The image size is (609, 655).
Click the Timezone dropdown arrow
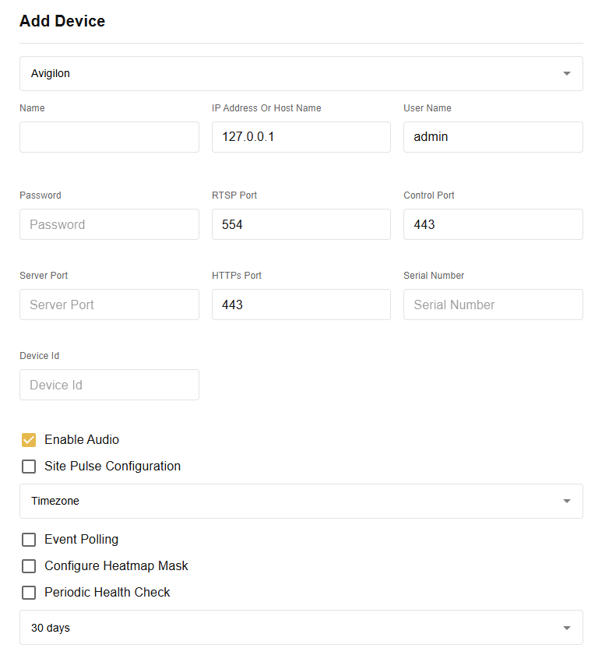coord(567,501)
